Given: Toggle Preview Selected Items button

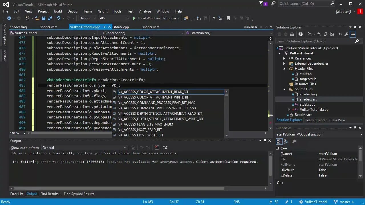Looking at the screenshot, I should 353,34.
